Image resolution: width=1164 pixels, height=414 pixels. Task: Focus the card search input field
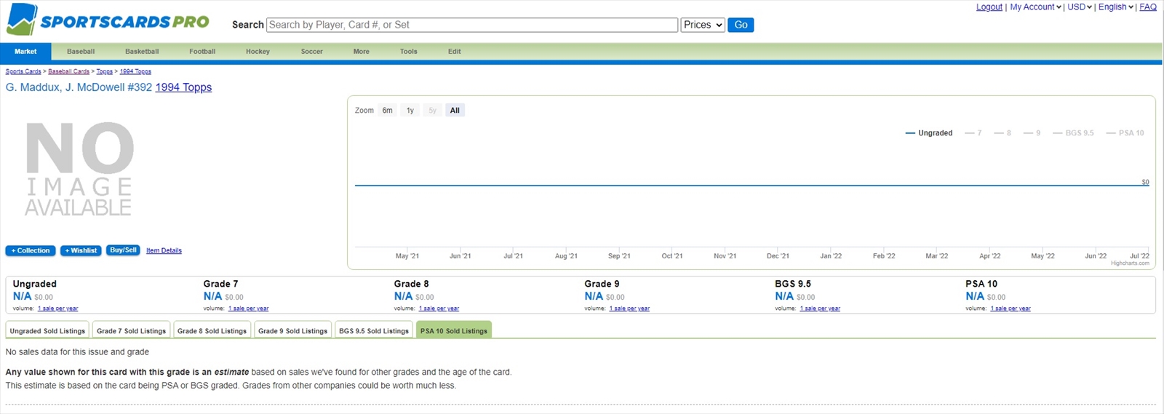(x=472, y=25)
